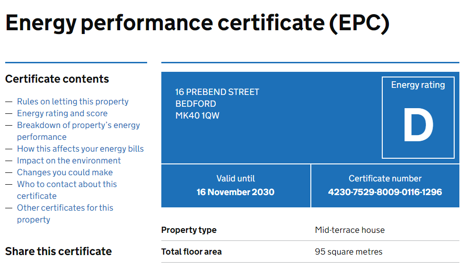The height and width of the screenshot is (265, 475).
Task: Click the postcode MK40 1QW
Action: (197, 116)
